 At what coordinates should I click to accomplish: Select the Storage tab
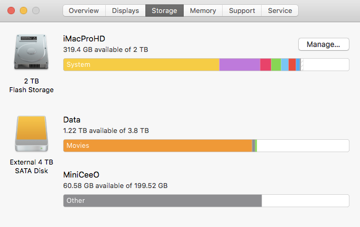tap(165, 11)
